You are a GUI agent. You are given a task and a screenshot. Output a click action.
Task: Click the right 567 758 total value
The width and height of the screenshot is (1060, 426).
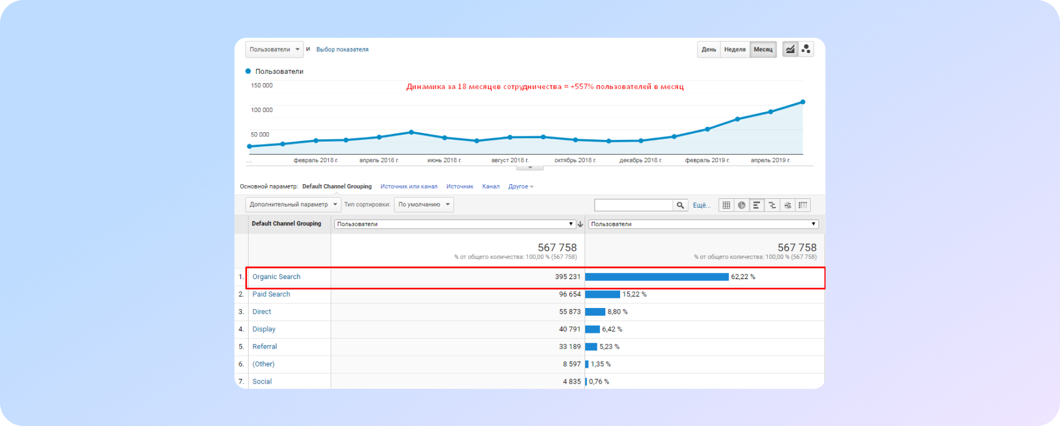coord(797,248)
